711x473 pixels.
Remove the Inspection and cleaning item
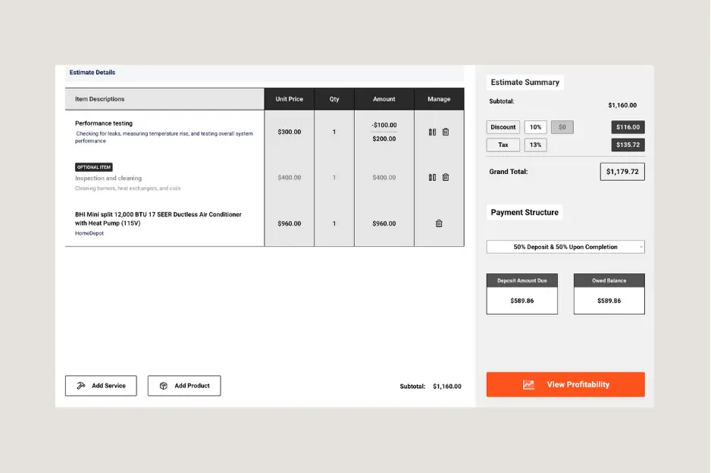pos(445,176)
